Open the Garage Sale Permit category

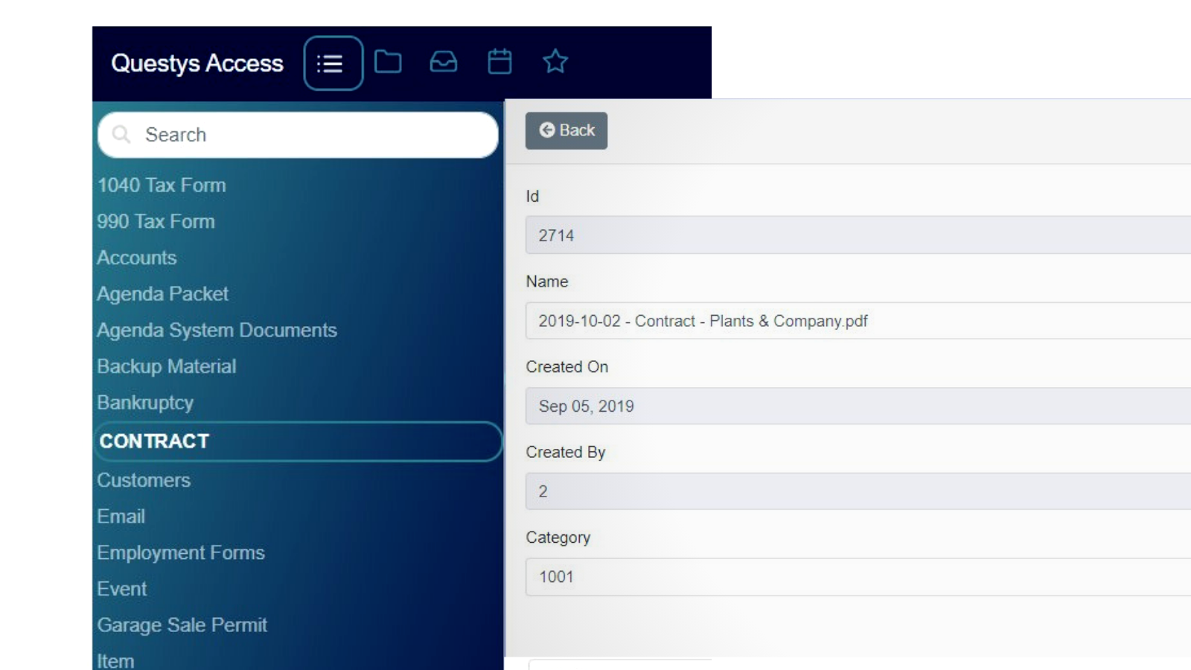pos(182,625)
